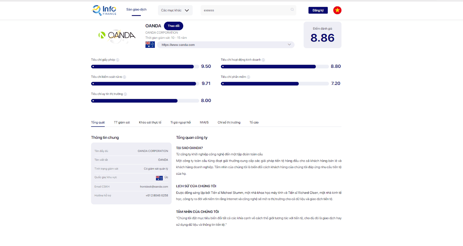Click the license criterion progress bar 9.50

[x=145, y=67]
